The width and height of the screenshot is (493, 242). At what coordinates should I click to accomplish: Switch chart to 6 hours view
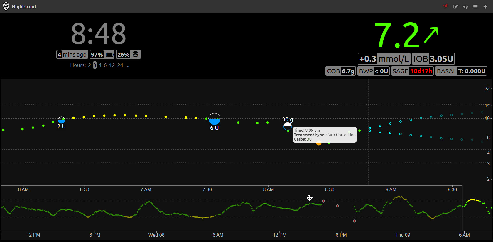(105, 65)
